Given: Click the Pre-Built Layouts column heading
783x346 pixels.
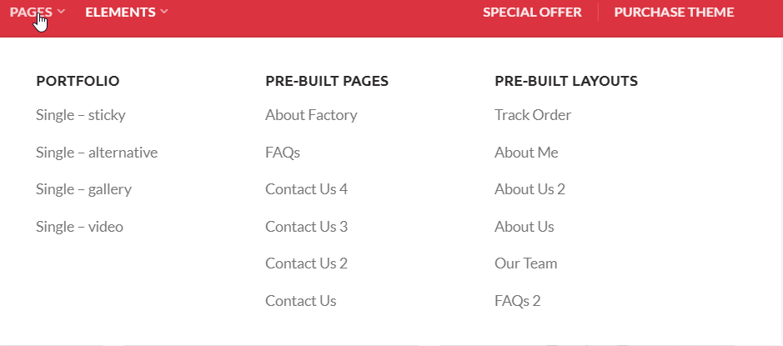Looking at the screenshot, I should [566, 81].
